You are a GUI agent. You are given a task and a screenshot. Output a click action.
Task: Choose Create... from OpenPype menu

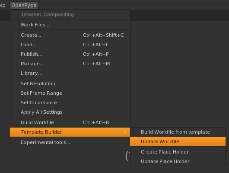point(70,35)
